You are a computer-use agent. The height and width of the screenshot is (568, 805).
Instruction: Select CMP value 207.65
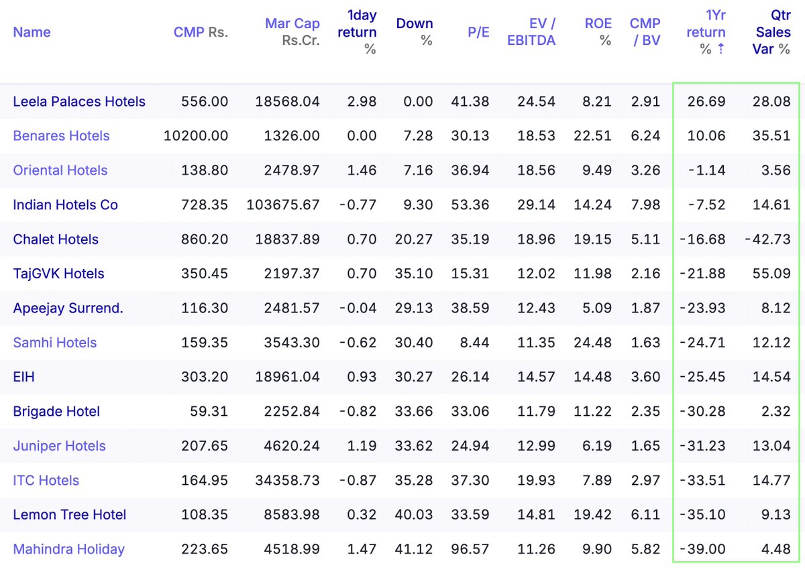[205, 446]
